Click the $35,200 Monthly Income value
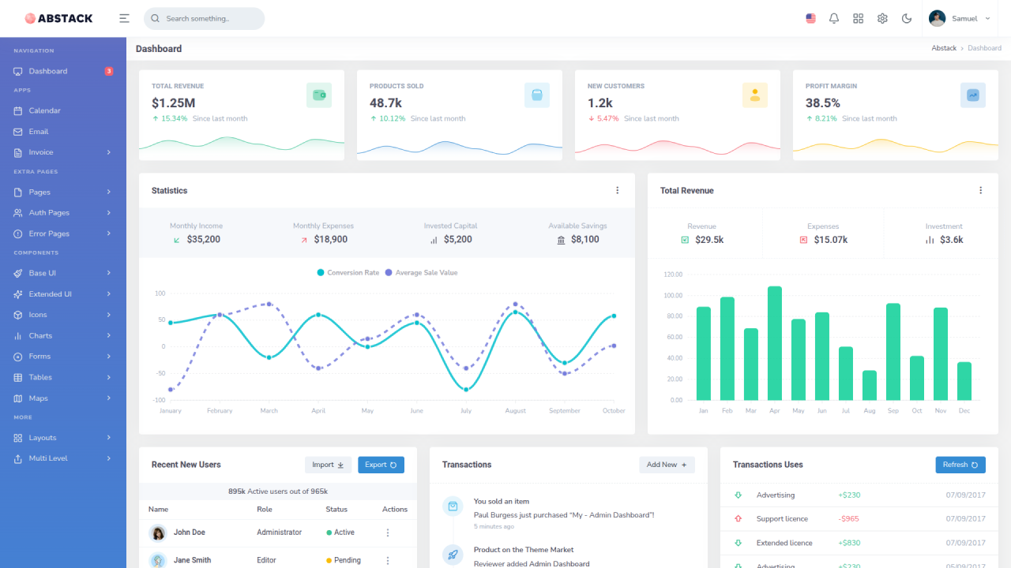This screenshot has width=1011, height=568. tap(204, 239)
